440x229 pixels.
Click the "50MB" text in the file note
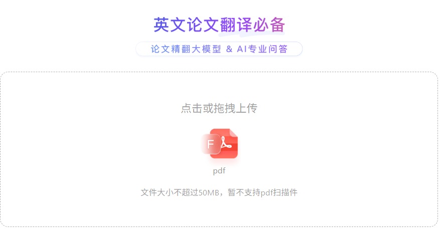point(209,193)
